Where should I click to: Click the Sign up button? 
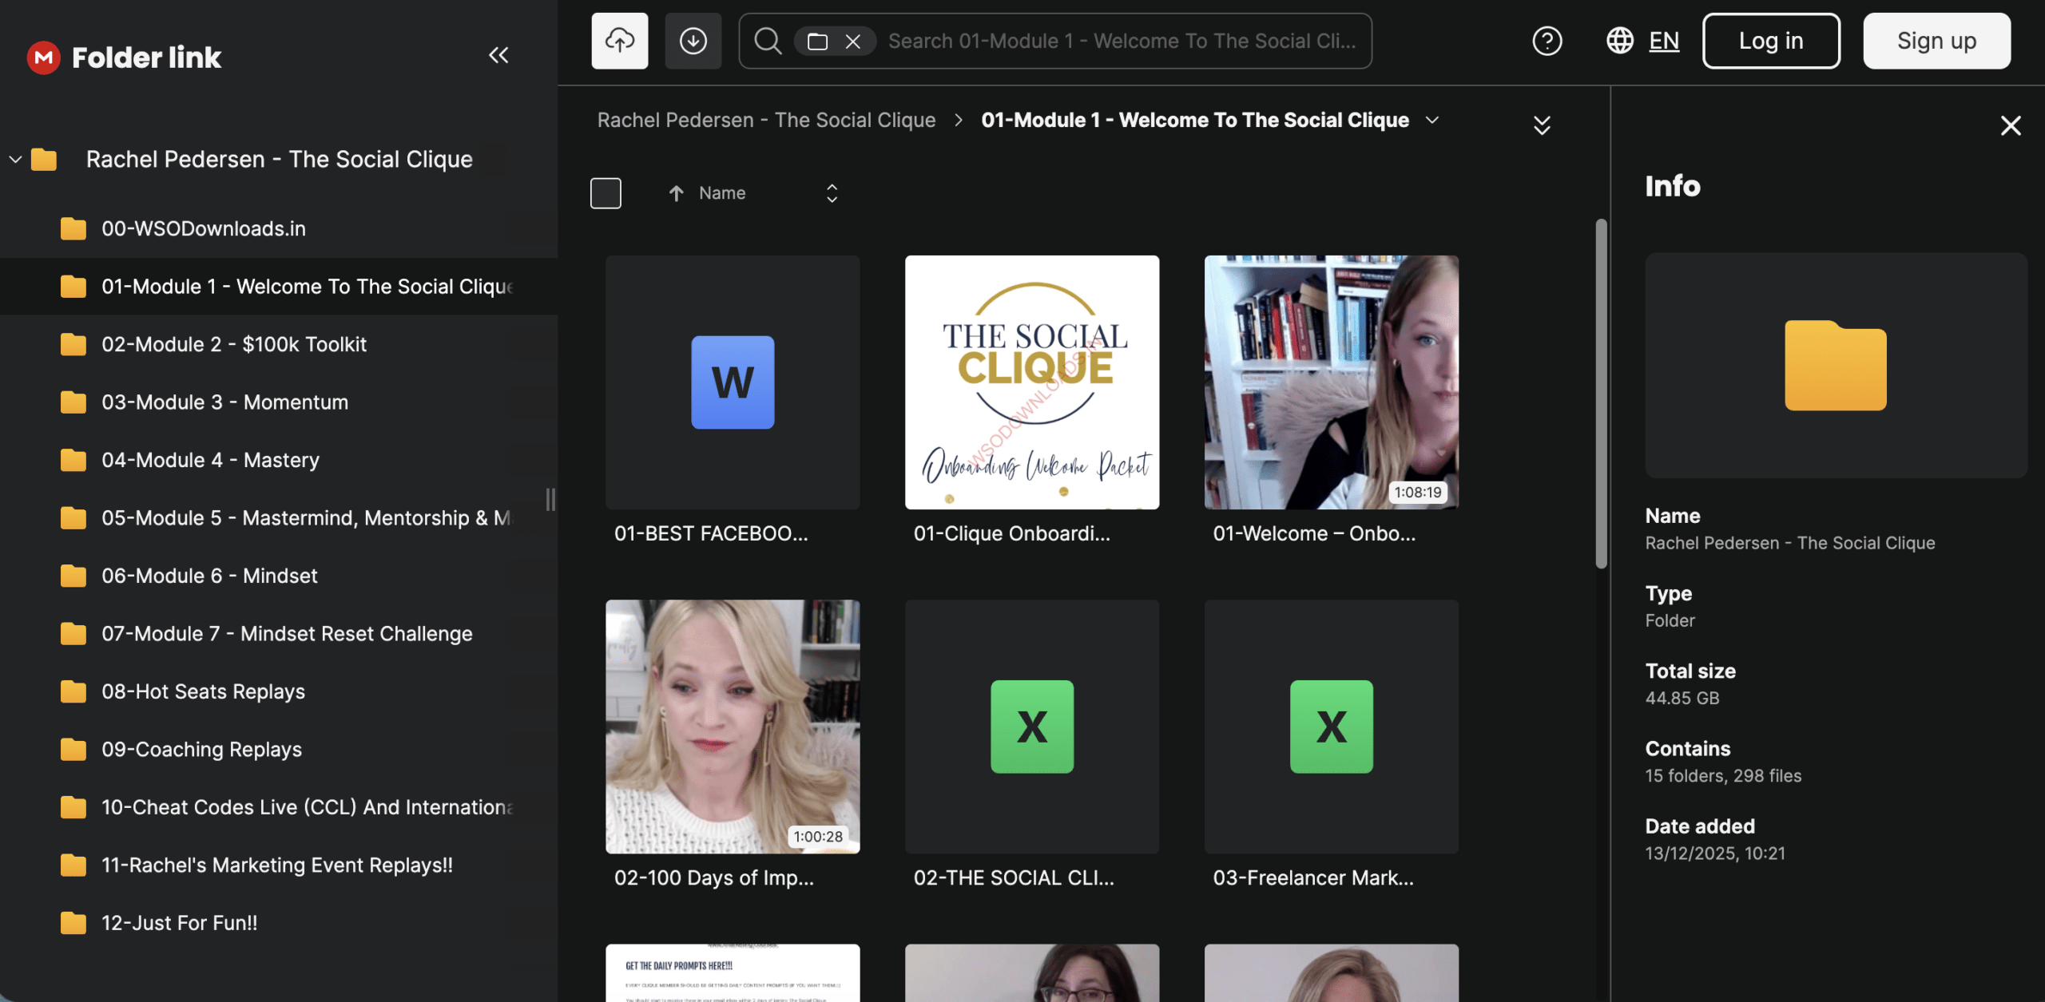[x=1936, y=41]
